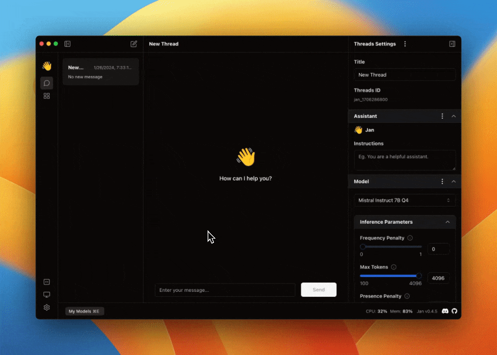The image size is (497, 355).
Task: Toggle the left sidebar panel icon
Action: pos(68,44)
